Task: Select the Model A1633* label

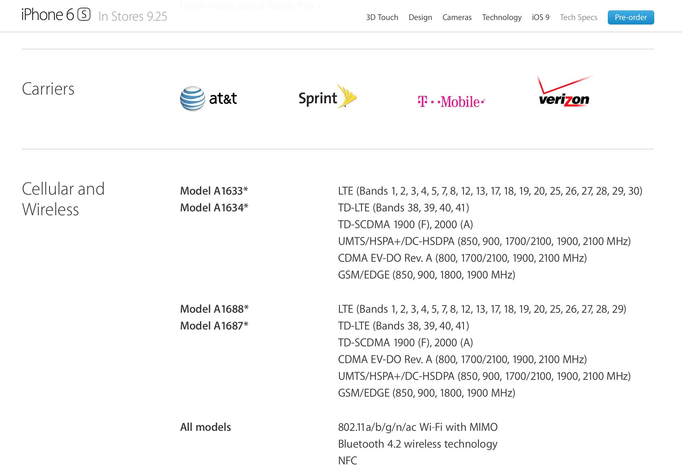Action: (214, 191)
